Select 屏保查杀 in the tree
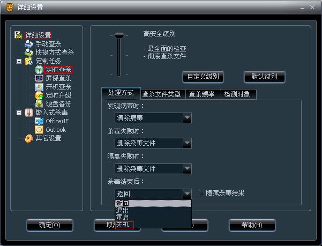The width and height of the screenshot is (322, 246). pyautogui.click(x=58, y=78)
